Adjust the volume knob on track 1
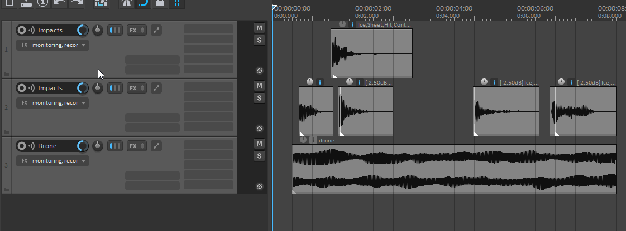The height and width of the screenshot is (231, 626). 82,30
